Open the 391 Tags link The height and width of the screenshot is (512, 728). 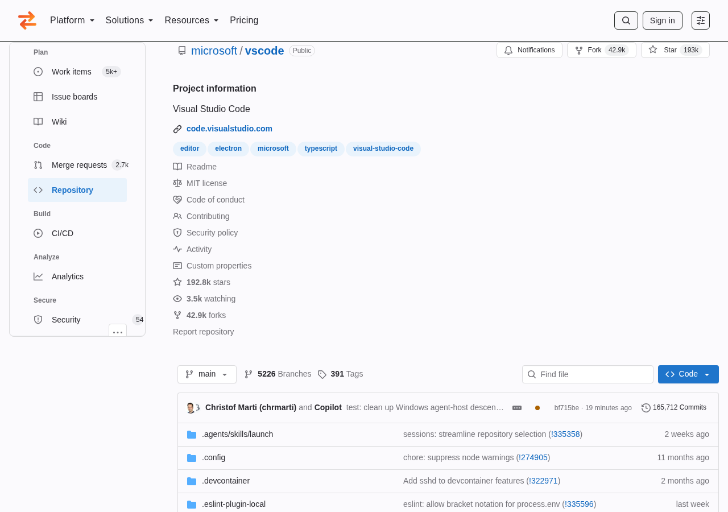pyautogui.click(x=340, y=374)
